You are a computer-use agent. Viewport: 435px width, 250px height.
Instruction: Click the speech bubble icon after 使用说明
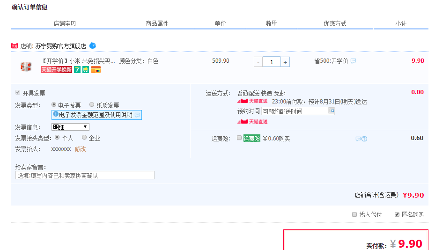tap(137, 115)
